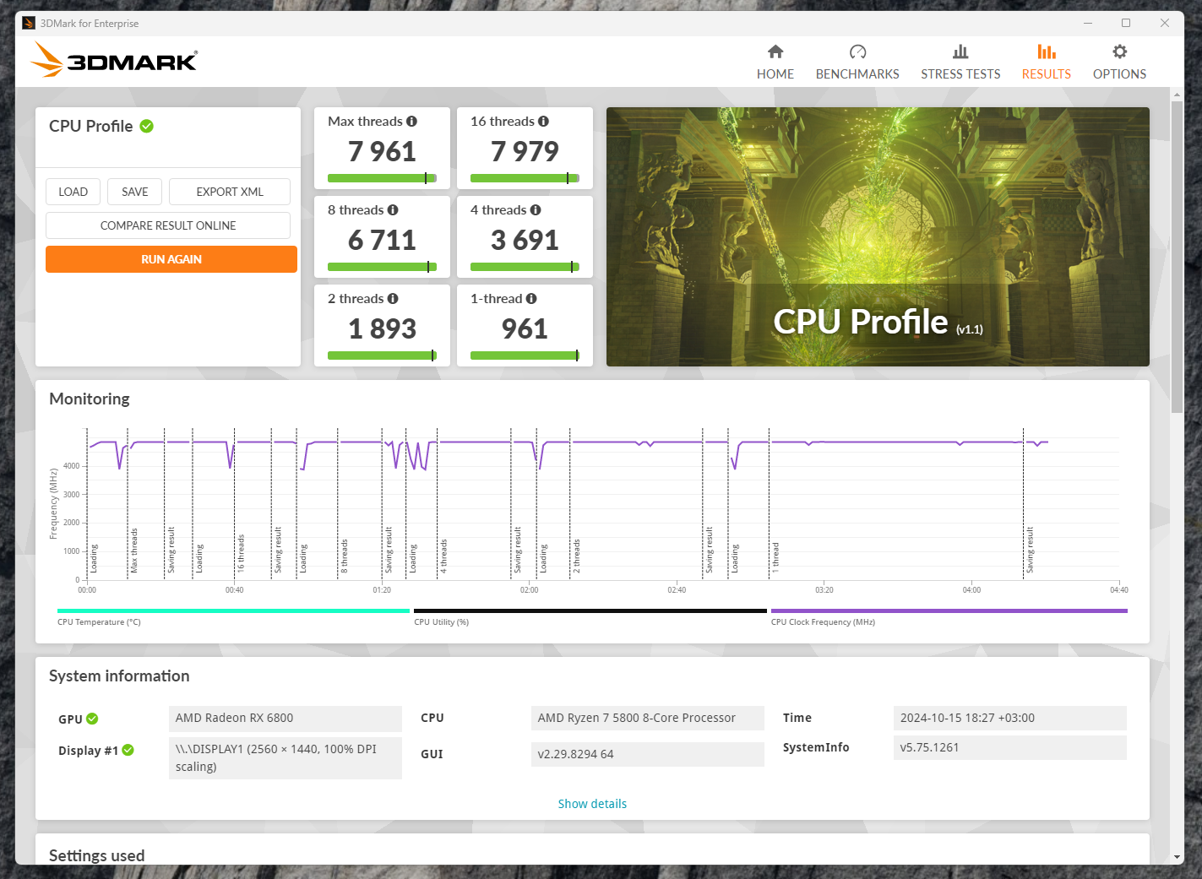Click the info icon beside 1-thread
Image resolution: width=1202 pixels, height=879 pixels.
531,299
